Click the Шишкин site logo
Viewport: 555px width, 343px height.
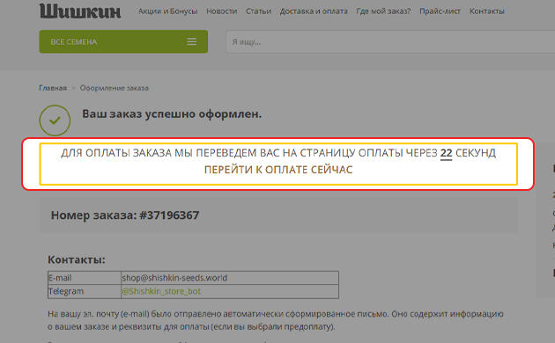(x=80, y=11)
